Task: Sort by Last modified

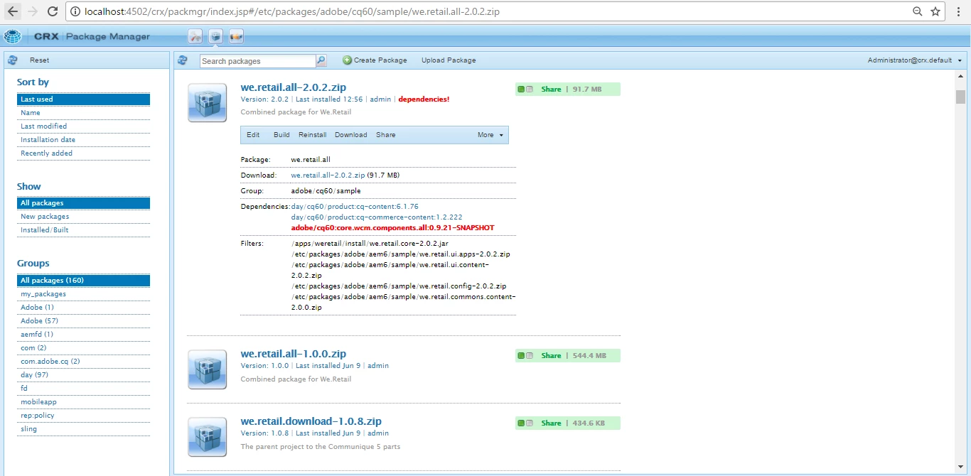Action: click(83, 126)
